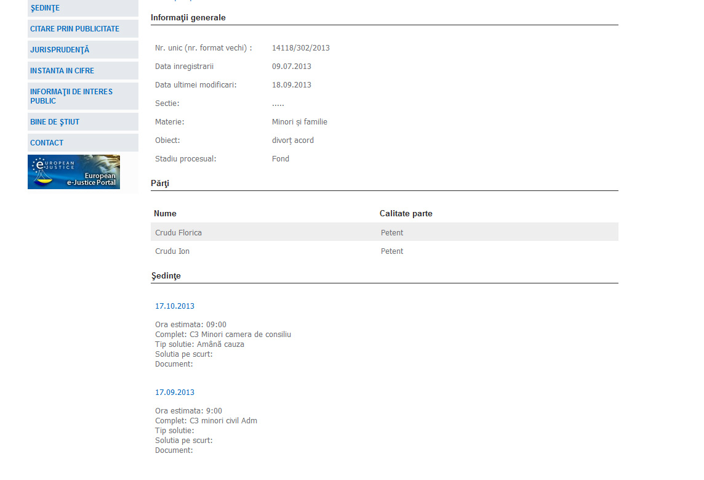Click the Şedinţe section heading in content

coord(166,276)
